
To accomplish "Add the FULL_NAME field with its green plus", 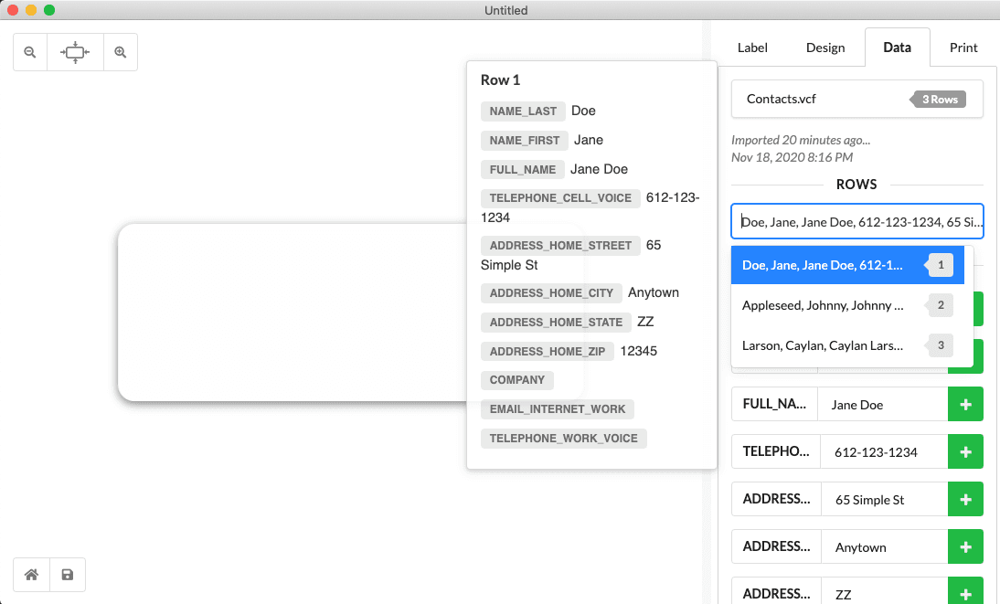I will (x=965, y=404).
